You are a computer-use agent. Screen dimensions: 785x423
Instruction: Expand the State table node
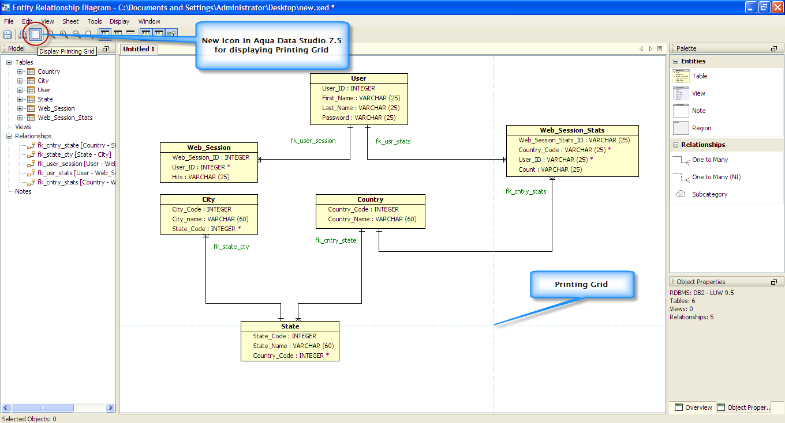pos(20,99)
